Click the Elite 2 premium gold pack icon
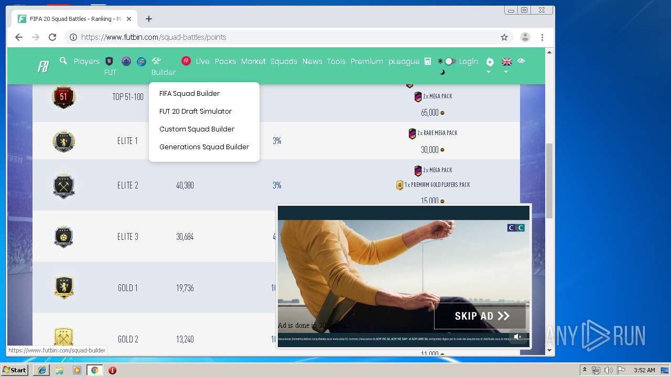This screenshot has height=377, width=671. (x=399, y=185)
